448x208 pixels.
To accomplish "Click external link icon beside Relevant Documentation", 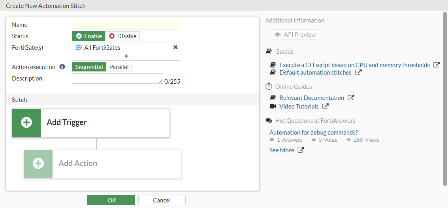I will click(351, 98).
